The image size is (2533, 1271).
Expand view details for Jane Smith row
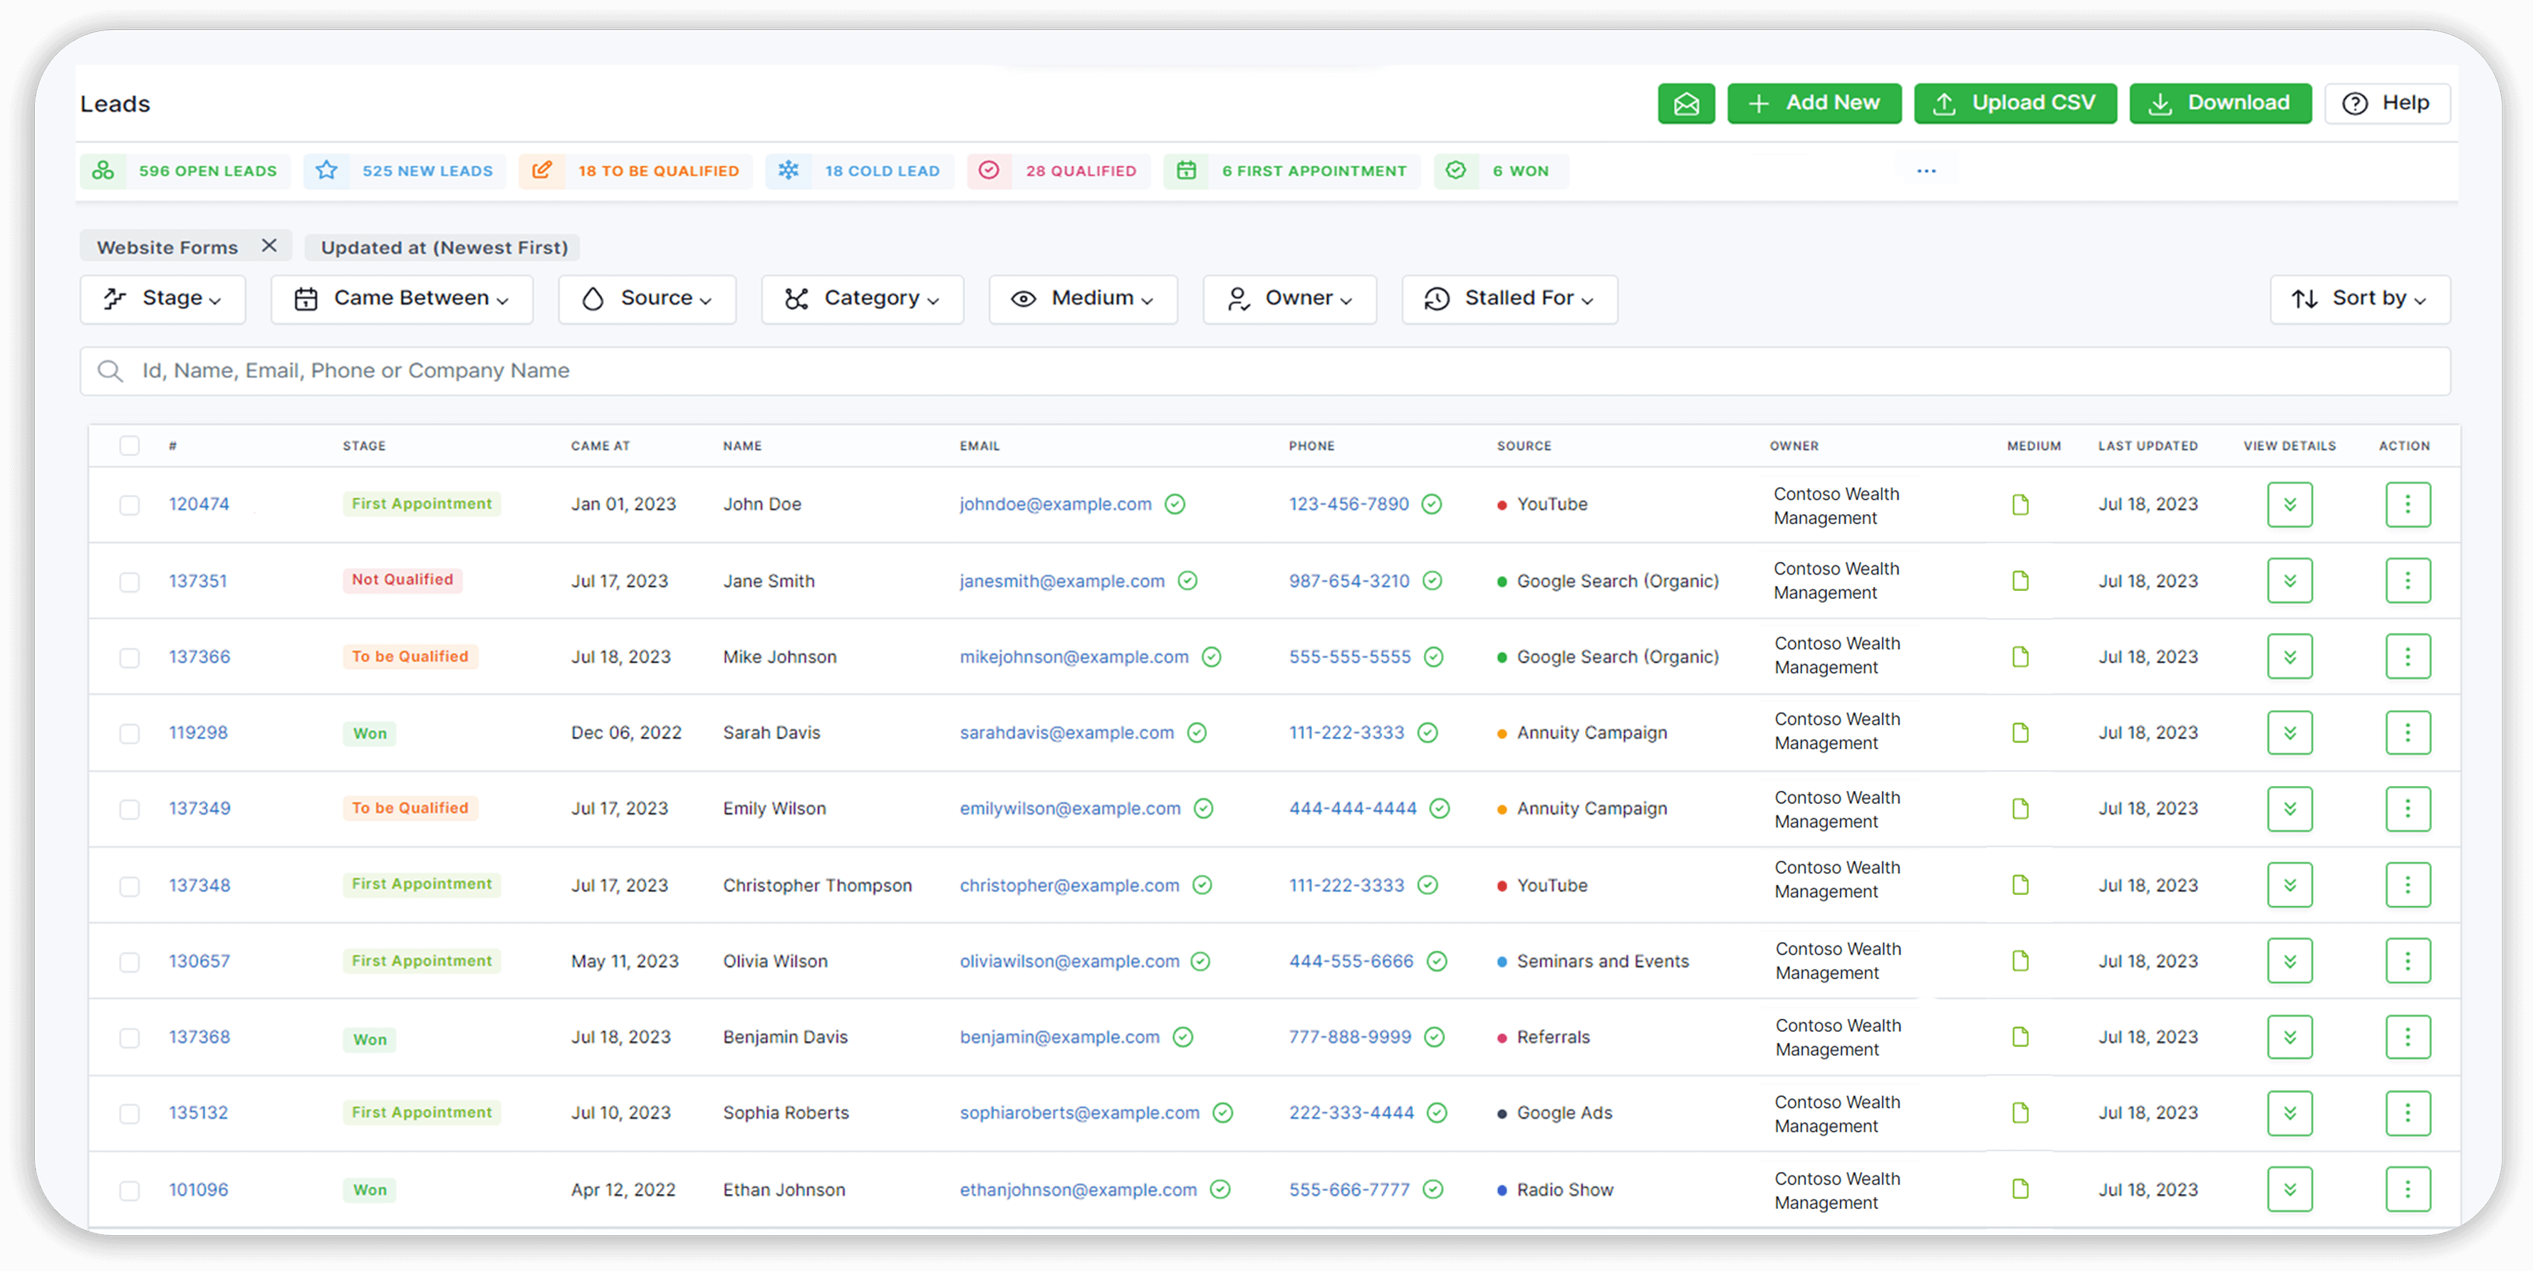[x=2289, y=581]
